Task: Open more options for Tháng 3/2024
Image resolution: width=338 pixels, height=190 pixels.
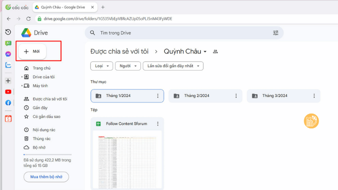Action: click(x=314, y=96)
